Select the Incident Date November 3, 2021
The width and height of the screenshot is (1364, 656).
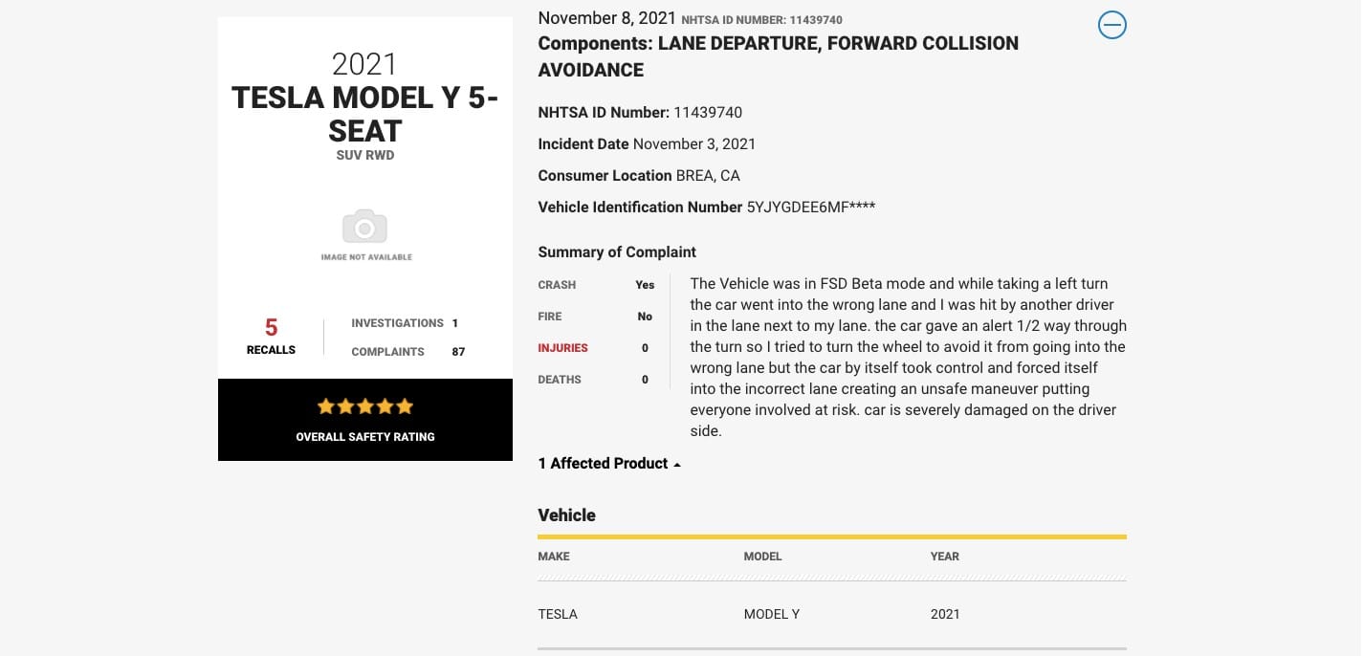(x=695, y=143)
